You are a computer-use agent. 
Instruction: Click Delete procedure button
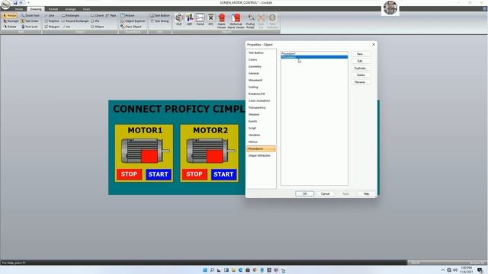[361, 75]
